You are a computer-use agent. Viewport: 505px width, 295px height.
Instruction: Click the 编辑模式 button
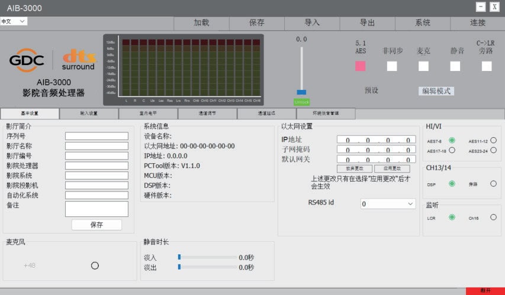pos(436,91)
